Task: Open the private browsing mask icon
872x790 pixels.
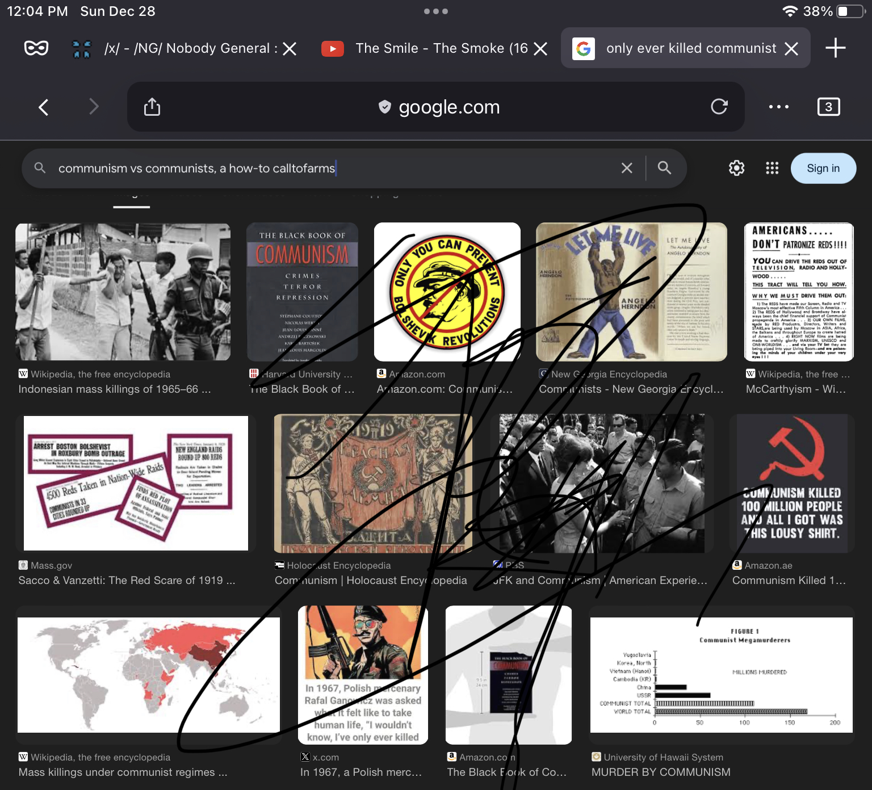Action: (x=36, y=48)
